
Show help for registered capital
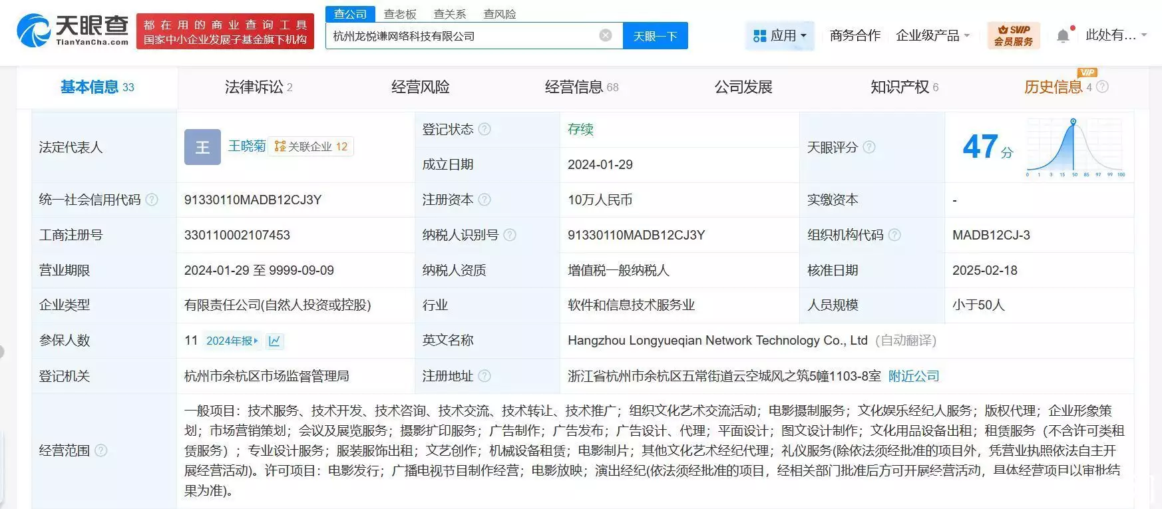(484, 200)
